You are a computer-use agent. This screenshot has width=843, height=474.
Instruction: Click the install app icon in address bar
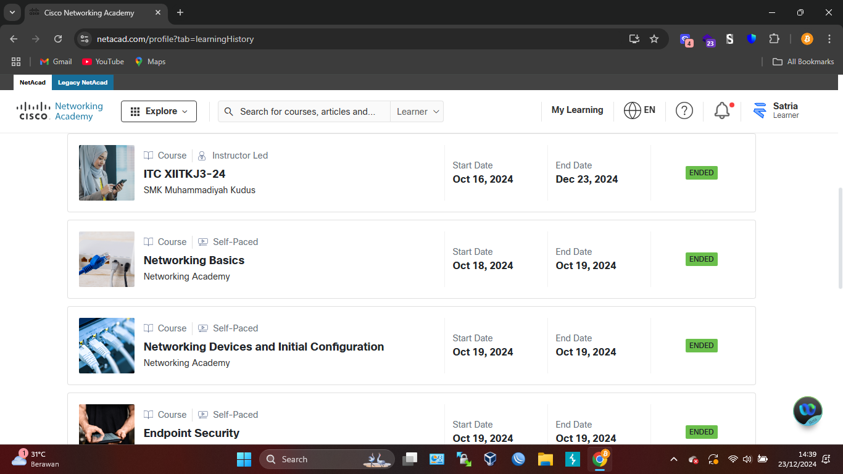(634, 39)
